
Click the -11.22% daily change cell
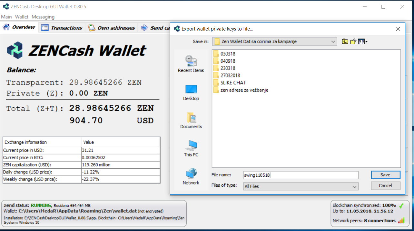[121, 172]
